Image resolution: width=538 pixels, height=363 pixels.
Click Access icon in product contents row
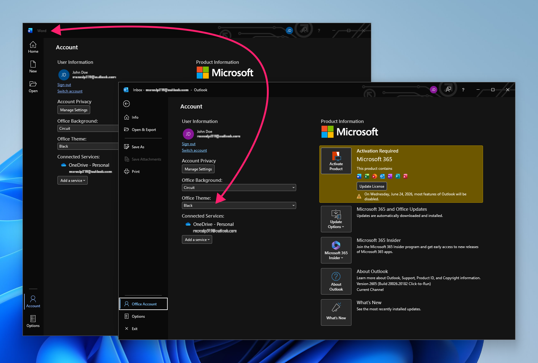405,176
